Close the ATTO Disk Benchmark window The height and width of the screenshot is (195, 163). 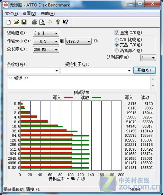click(x=153, y=4)
